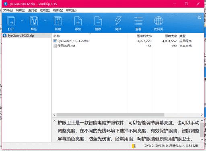This screenshot has width=206, height=151.
Task: Click the Code page (代码页) globe icon
Action: pyautogui.click(x=159, y=21)
